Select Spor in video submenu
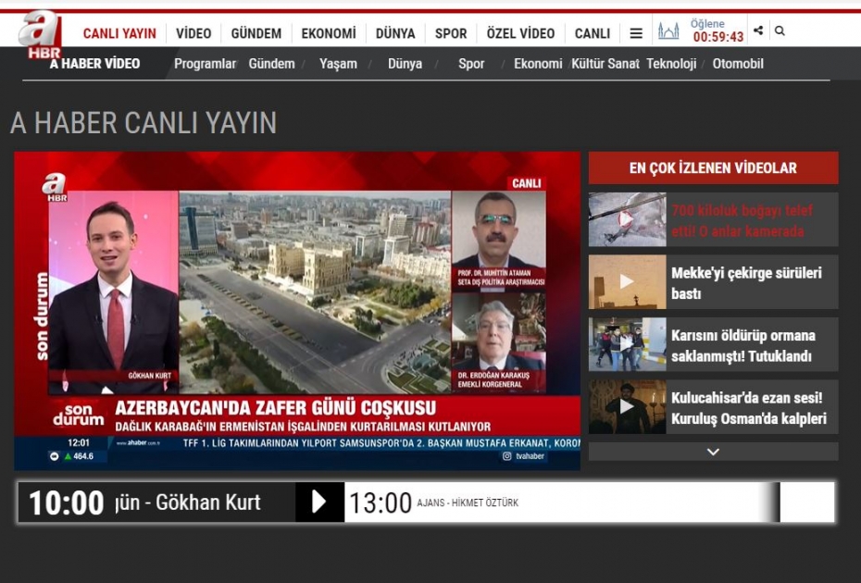Viewport: 861px width, 583px height. [471, 64]
